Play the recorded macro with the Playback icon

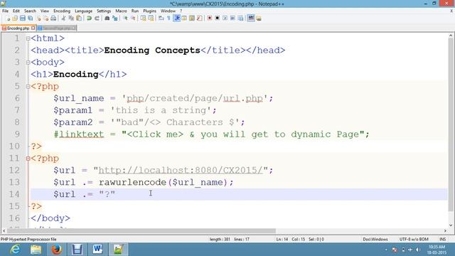pos(225,18)
